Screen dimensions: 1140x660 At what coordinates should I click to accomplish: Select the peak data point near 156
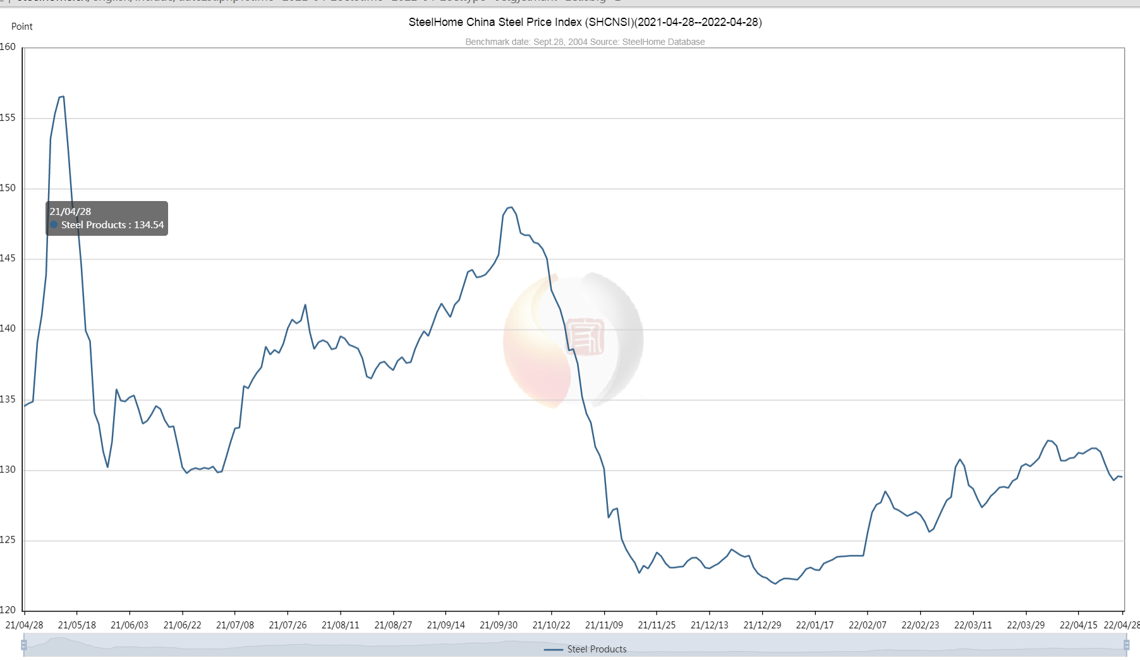61,96
